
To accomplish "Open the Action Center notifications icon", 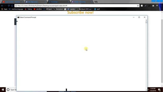I will [159, 90].
